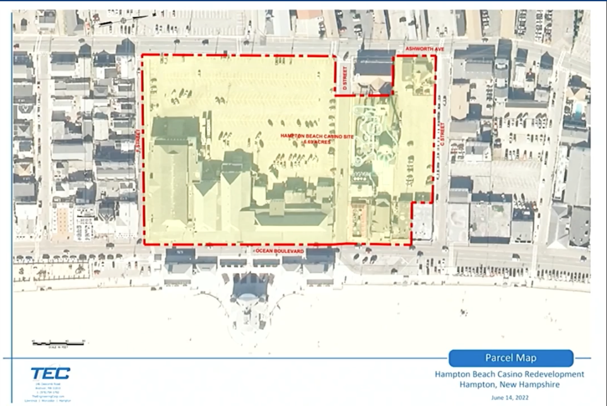Click the white-roofed building at the parcel's corner notch
Image resolution: width=607 pixels, height=406 pixels.
click(423, 222)
